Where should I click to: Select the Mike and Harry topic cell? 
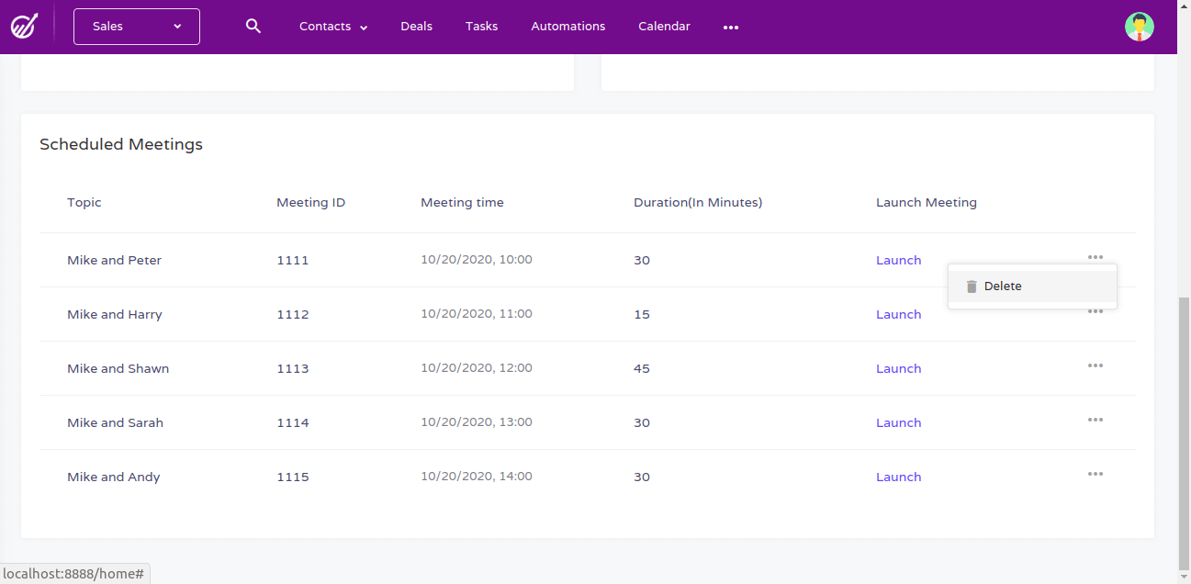pos(115,314)
